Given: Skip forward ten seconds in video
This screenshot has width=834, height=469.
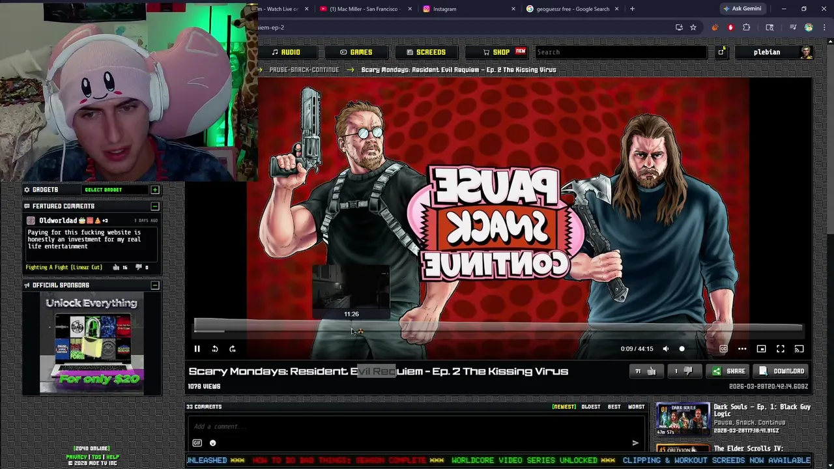Looking at the screenshot, I should [233, 349].
